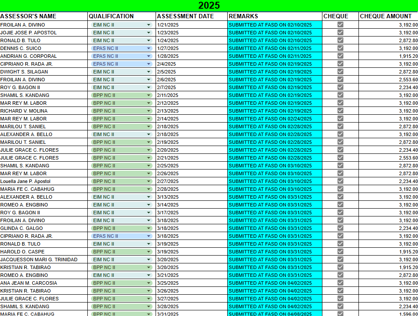Open EPAS NC II dropdown for DENNIS C. SUICO
The height and width of the screenshot is (316, 418).
click(x=149, y=48)
